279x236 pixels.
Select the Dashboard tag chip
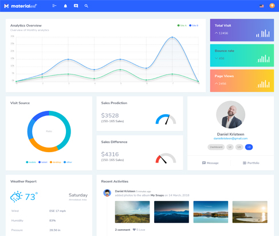tap(216, 147)
